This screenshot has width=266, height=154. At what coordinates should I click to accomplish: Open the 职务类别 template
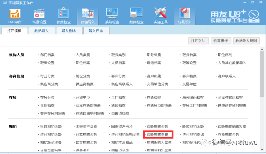[119, 55]
